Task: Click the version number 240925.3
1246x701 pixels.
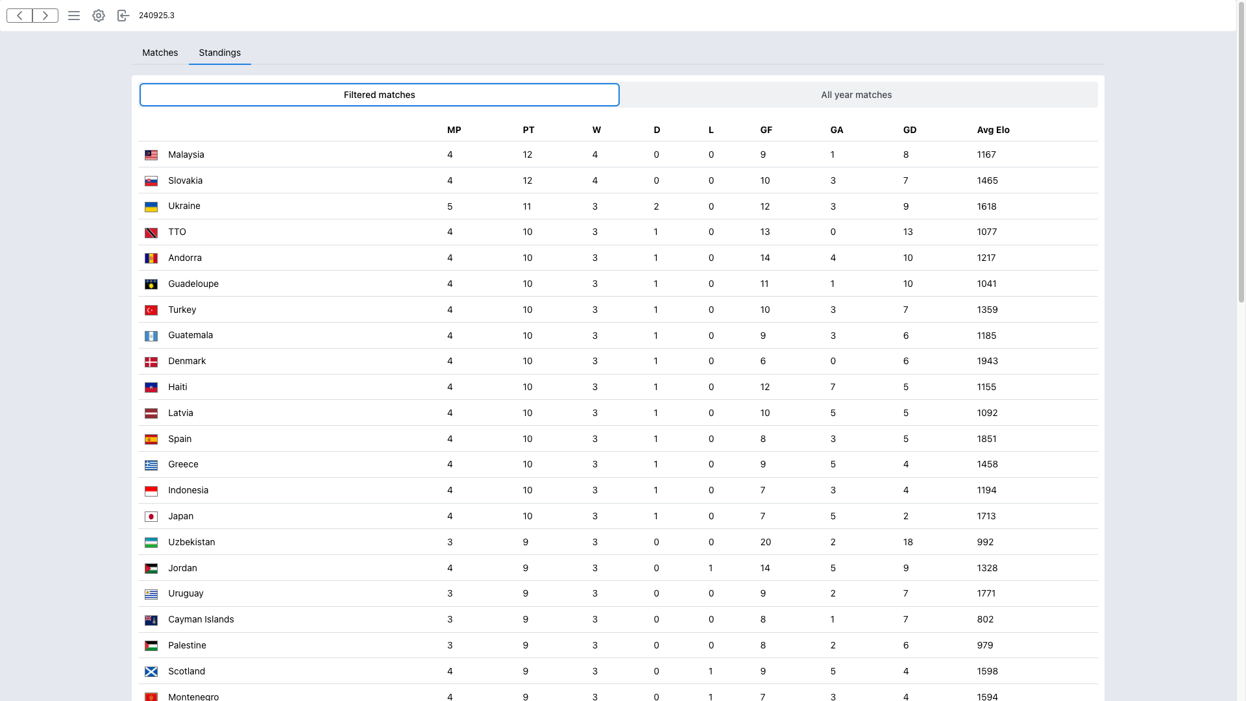Action: tap(156, 16)
